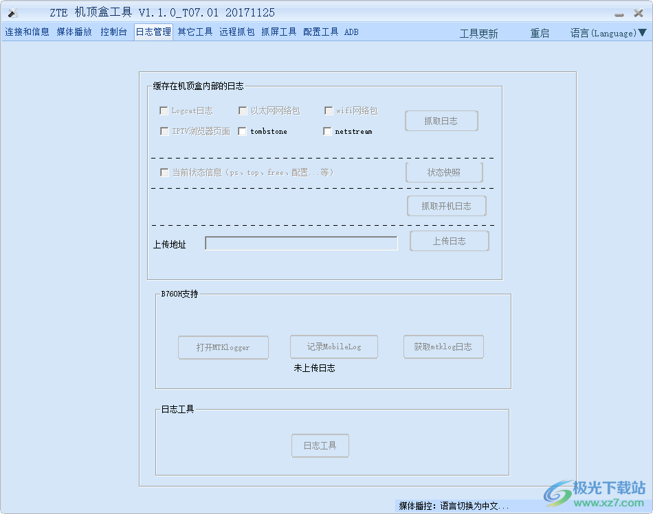The image size is (653, 514).
Task: Switch to the 媒体播放 tab
Action: point(74,32)
